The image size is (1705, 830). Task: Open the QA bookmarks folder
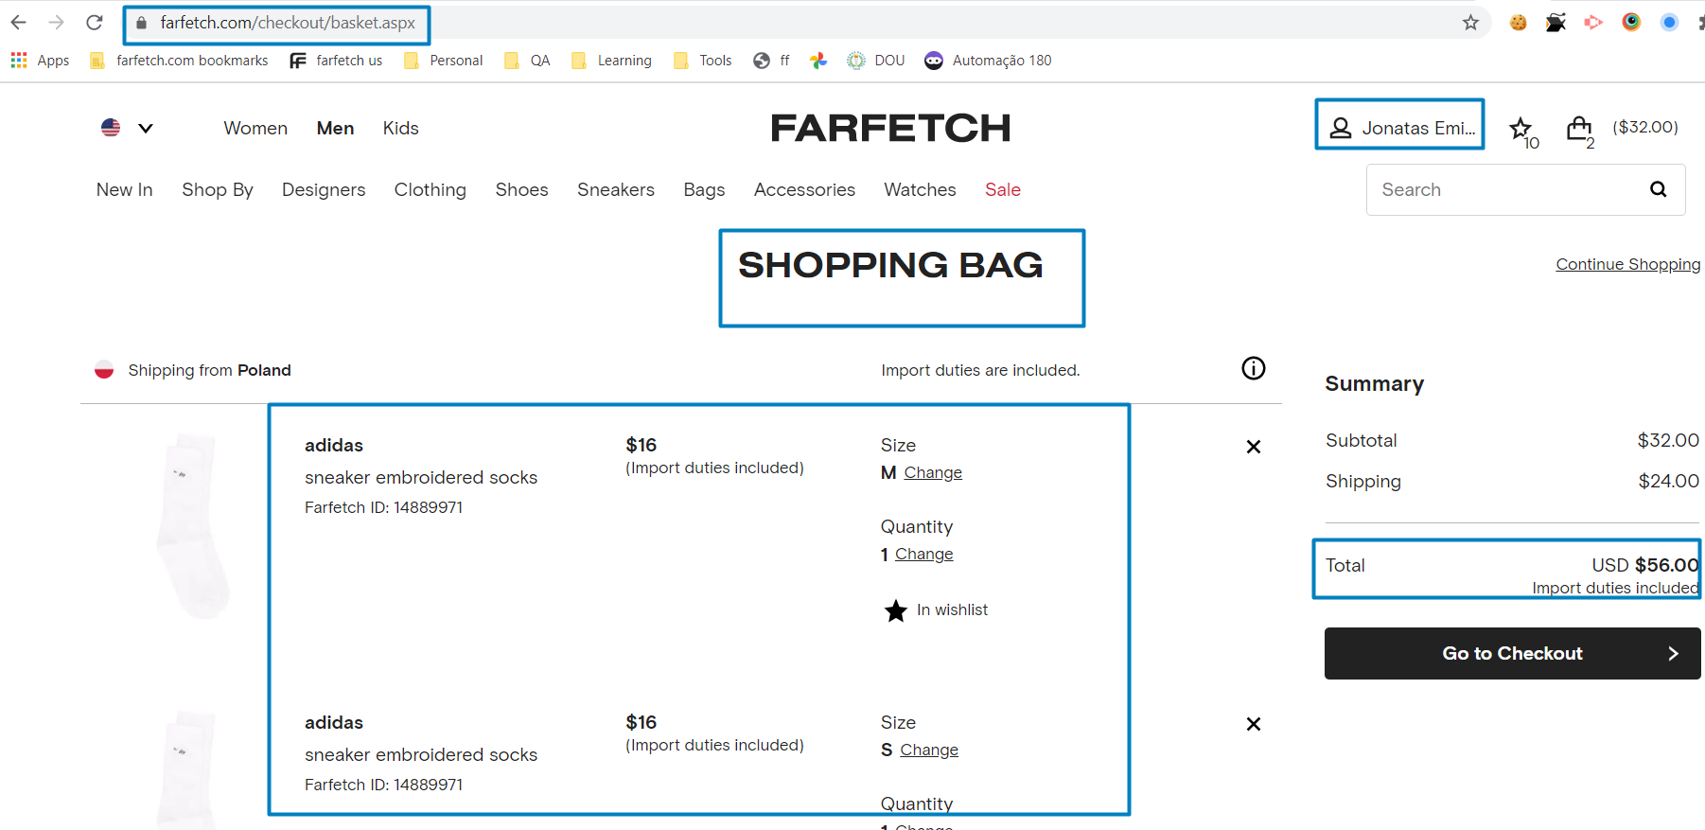(x=527, y=61)
